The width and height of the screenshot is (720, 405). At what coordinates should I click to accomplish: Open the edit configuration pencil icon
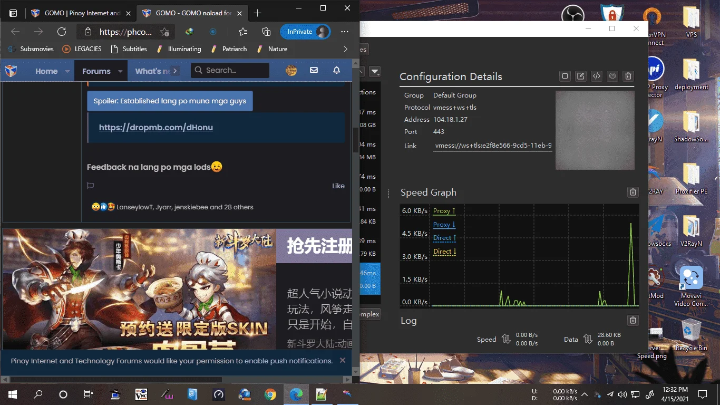tap(580, 76)
